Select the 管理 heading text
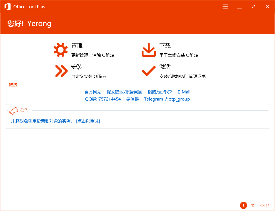Viewport: 275px width, 211px height. pyautogui.click(x=77, y=46)
